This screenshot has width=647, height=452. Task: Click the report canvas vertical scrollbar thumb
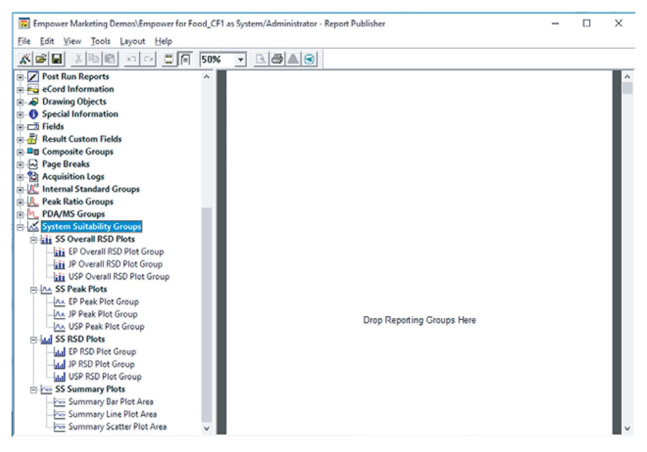coord(627,88)
